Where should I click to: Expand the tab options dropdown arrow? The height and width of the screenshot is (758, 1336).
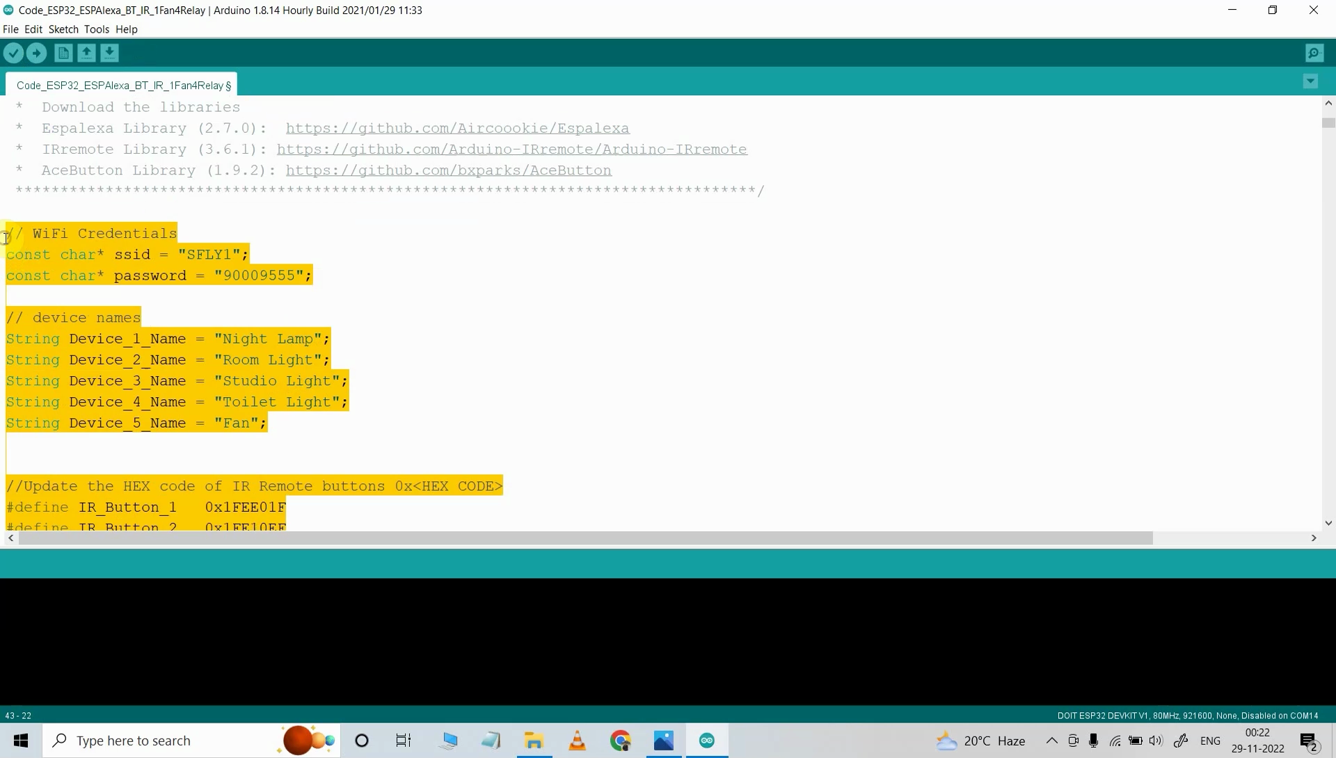(1310, 82)
